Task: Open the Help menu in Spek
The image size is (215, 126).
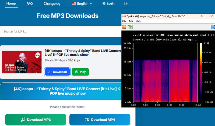Action: click(139, 21)
